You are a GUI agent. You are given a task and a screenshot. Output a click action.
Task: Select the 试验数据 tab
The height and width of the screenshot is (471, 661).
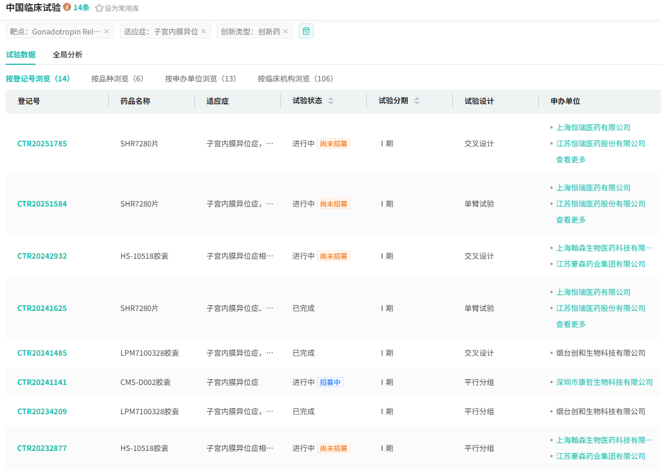click(x=21, y=55)
